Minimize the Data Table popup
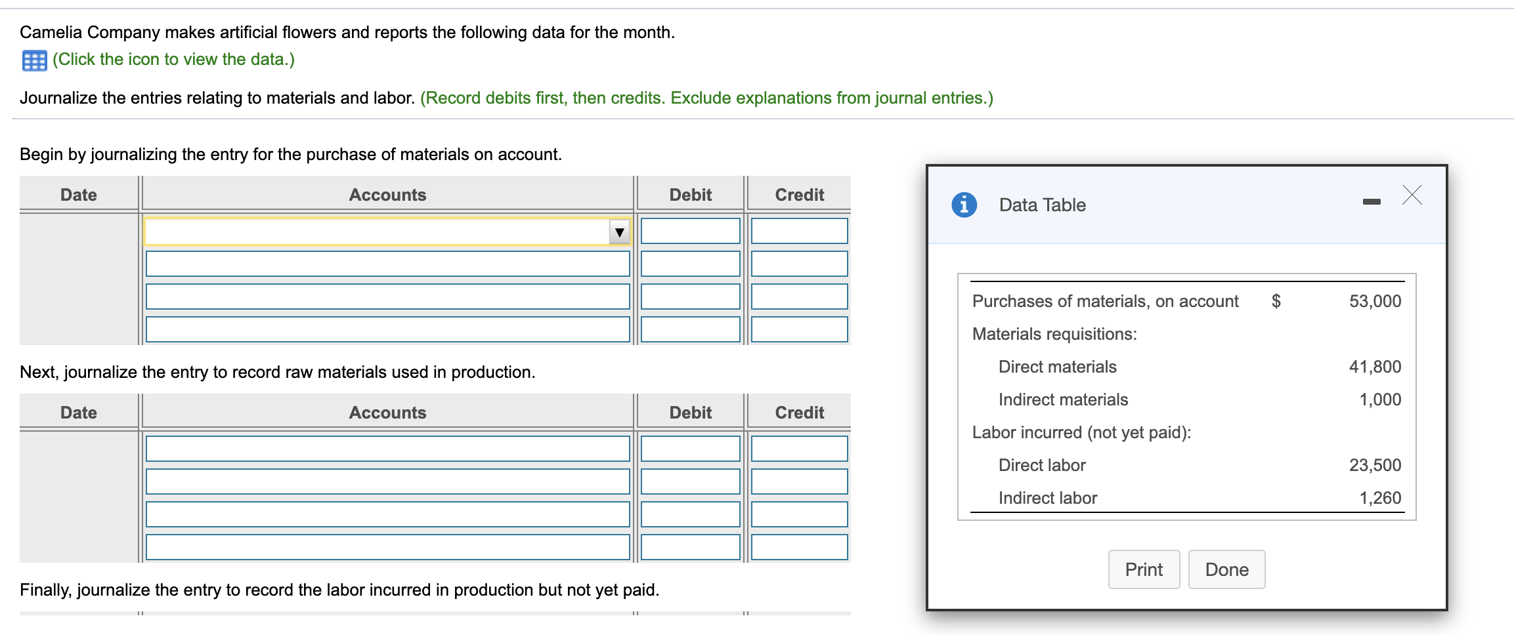This screenshot has height=635, width=1514. (1371, 201)
